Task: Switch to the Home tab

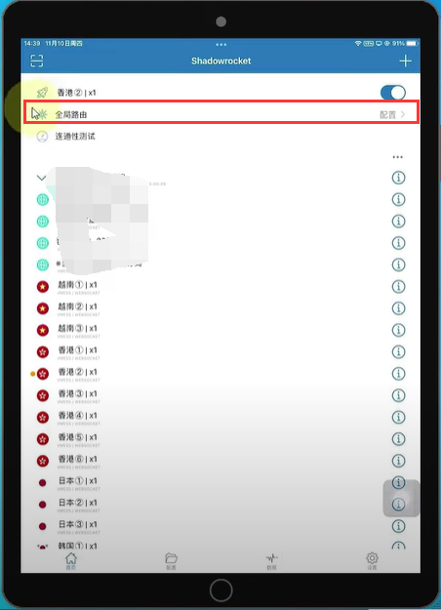Action: tap(71, 560)
